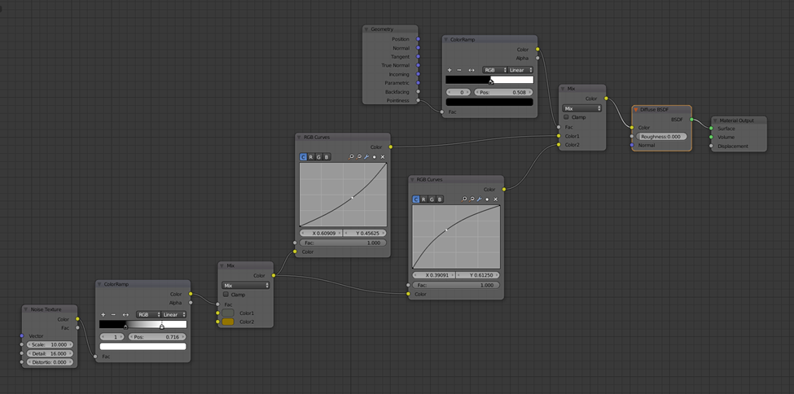
Task: Remove color stop in ColorRamp with Pos 0.716
Action: (113, 314)
